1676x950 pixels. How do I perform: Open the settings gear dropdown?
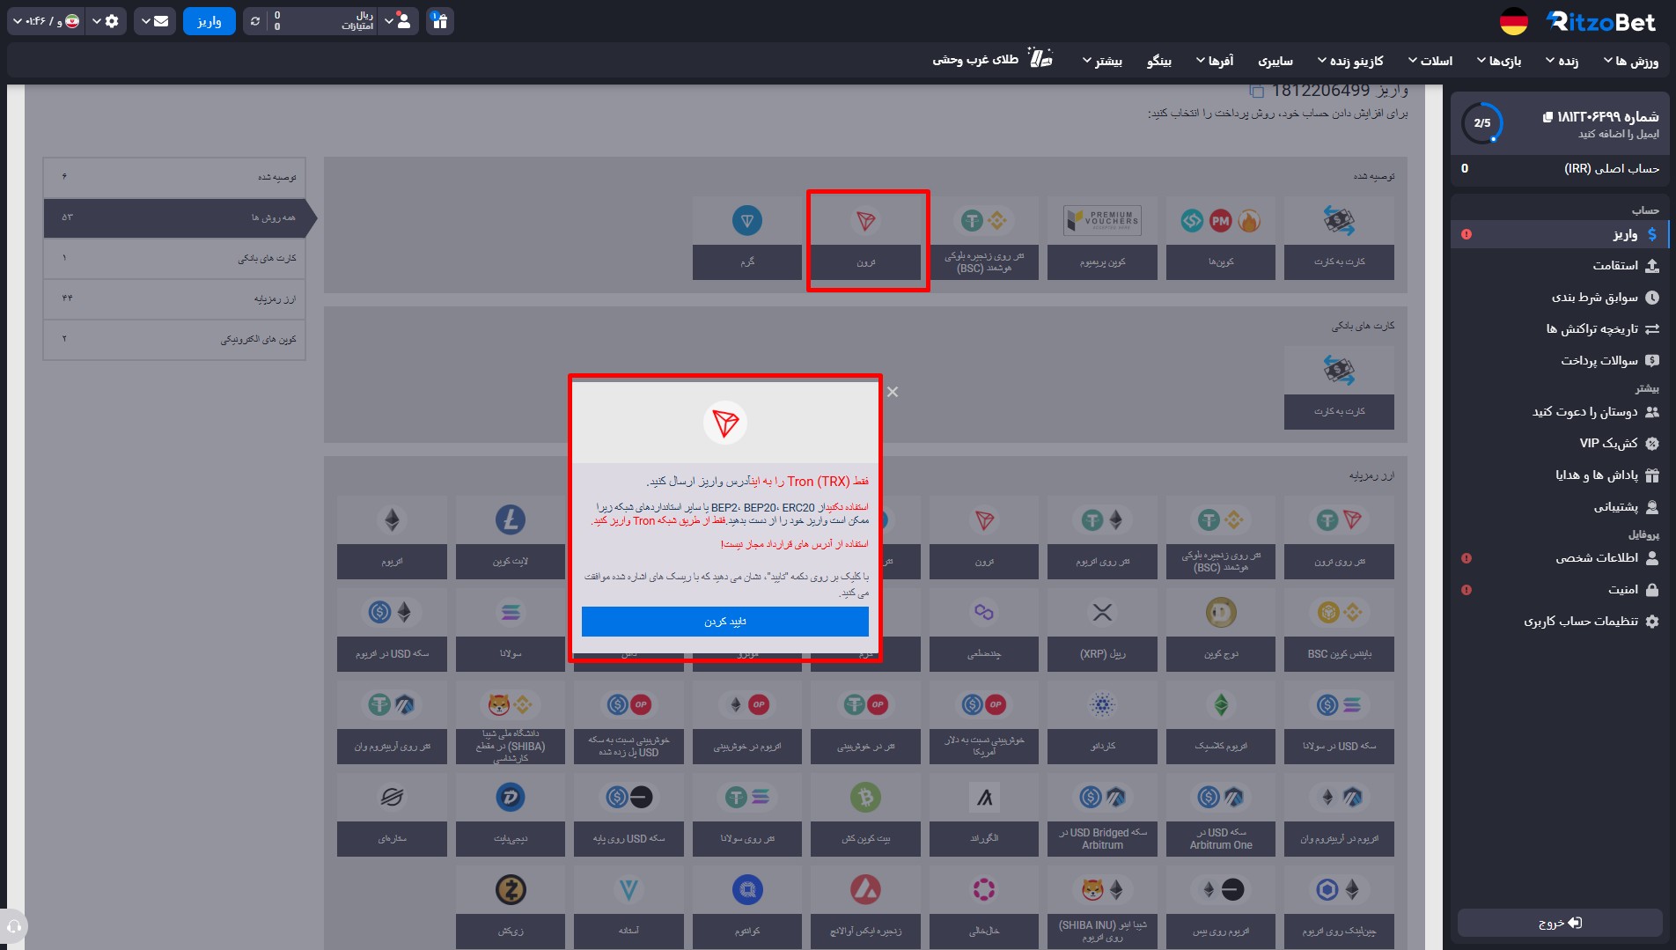tap(106, 21)
